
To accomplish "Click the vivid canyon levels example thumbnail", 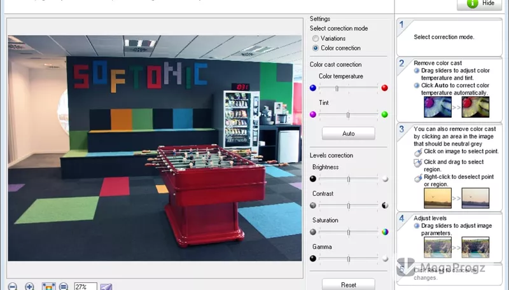I will coord(475,247).
